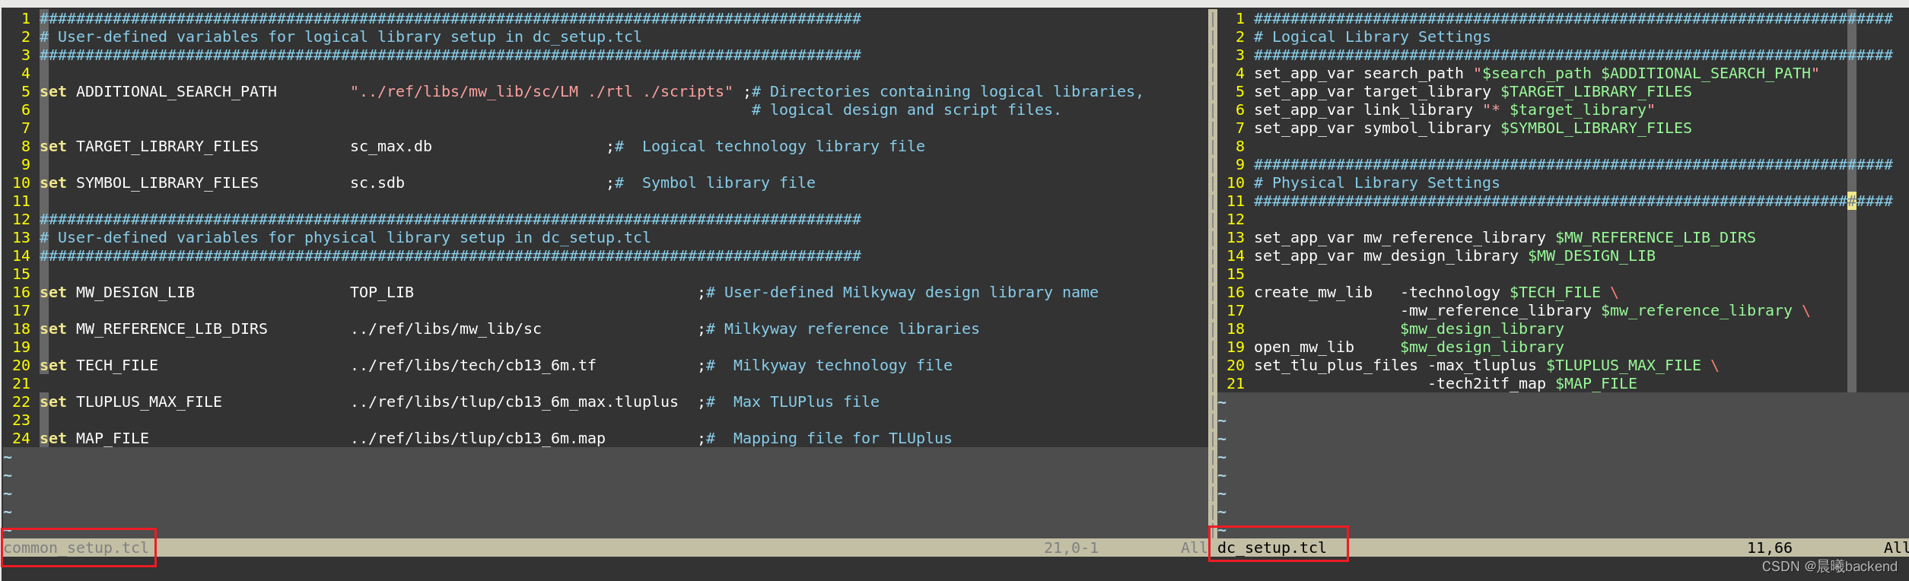The height and width of the screenshot is (581, 1909).
Task: Click the ../ref/libs/tech/cb13_6m.tf path
Action: tap(473, 365)
